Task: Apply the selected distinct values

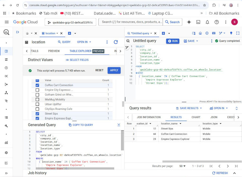Action: [x=114, y=70]
